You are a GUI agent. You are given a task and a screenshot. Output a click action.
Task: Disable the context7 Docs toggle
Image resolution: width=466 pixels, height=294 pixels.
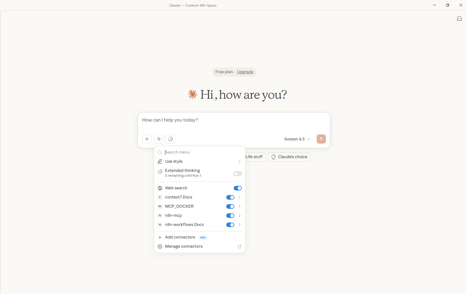[x=230, y=197]
